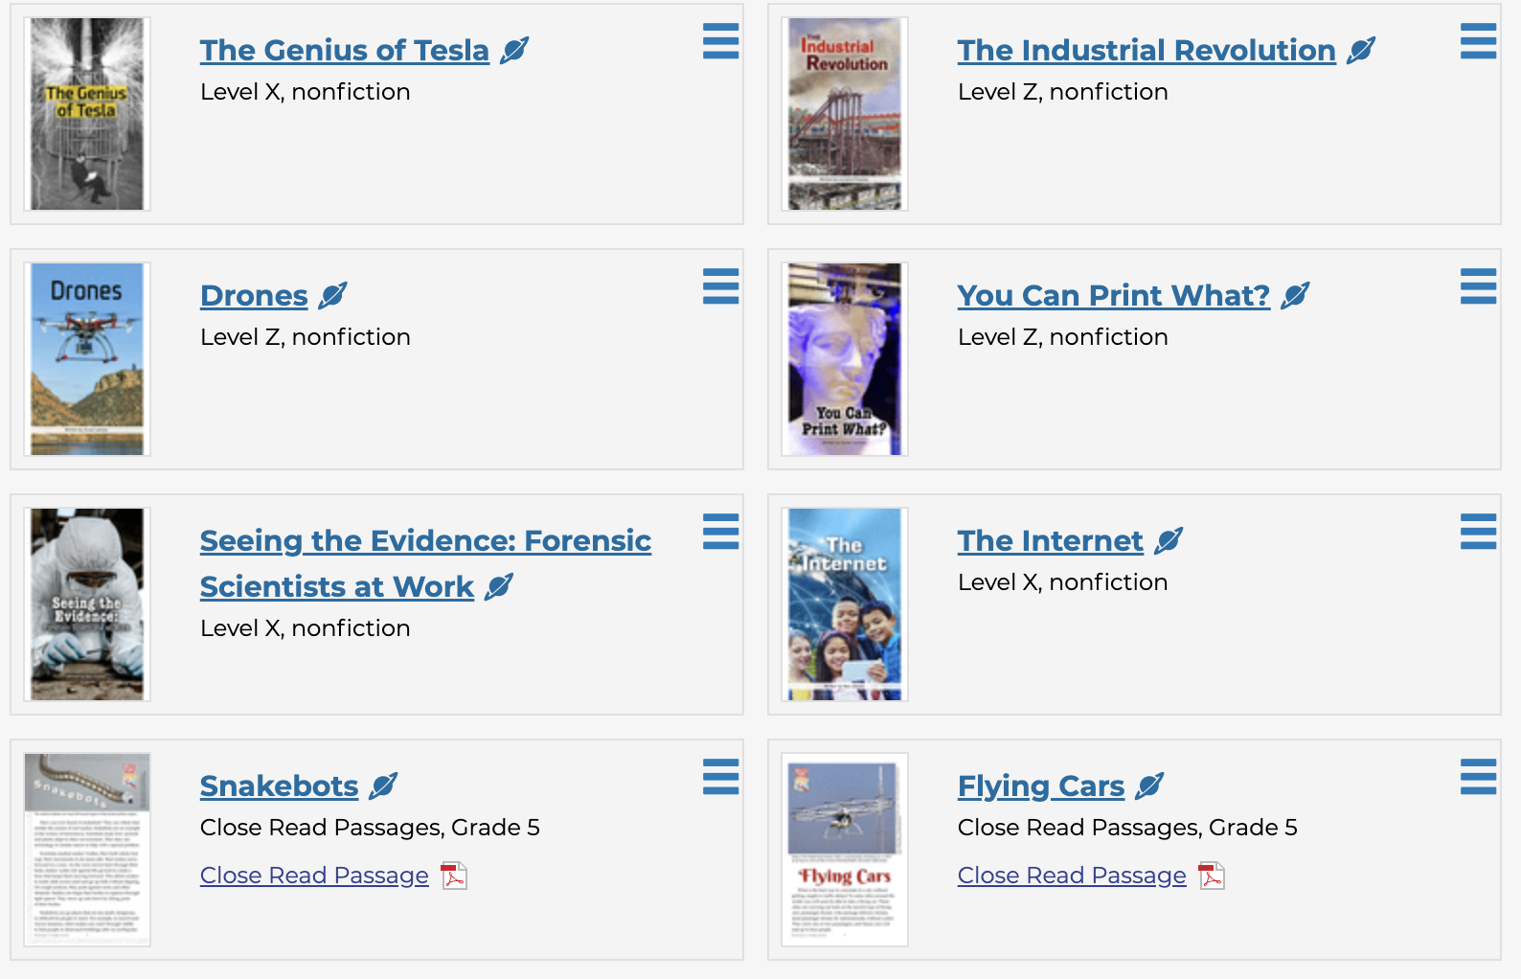1521x979 pixels.
Task: Open The Industrial Revolution title link
Action: pyautogui.click(x=1146, y=50)
